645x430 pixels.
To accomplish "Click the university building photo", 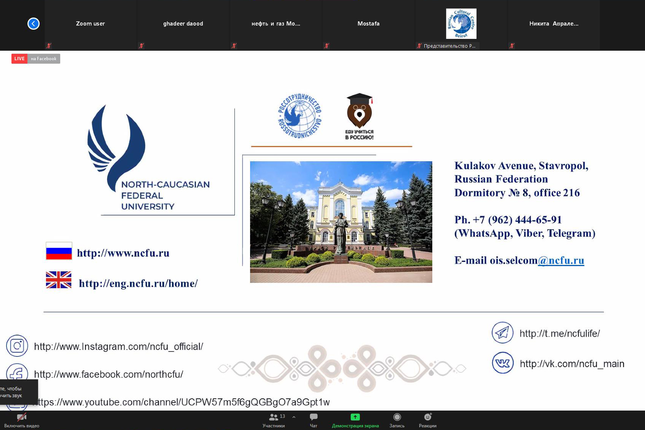I will click(341, 222).
